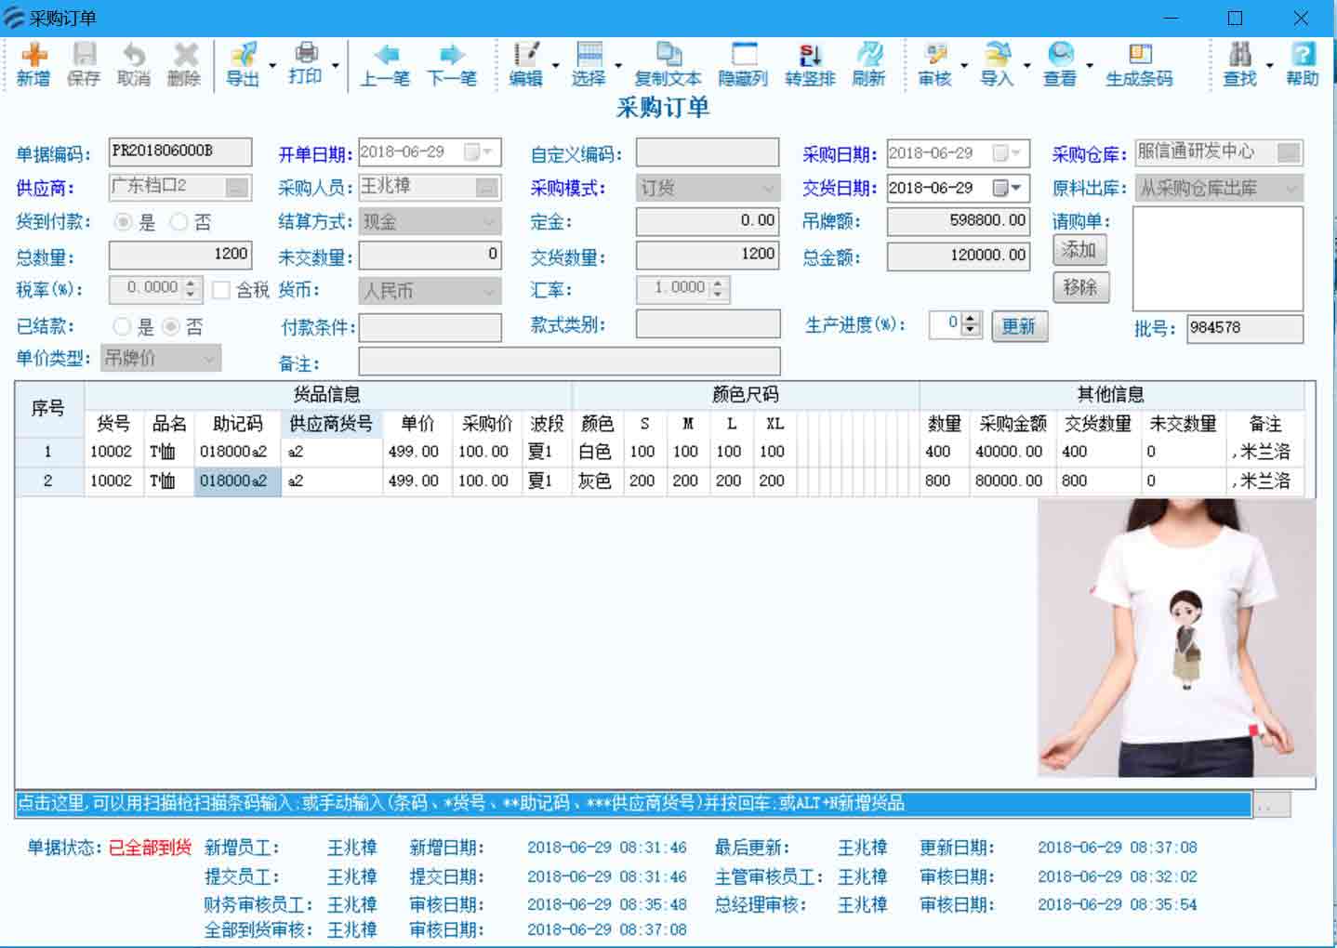Image resolution: width=1337 pixels, height=948 pixels.
Task: Open 采购仓库 lookup button
Action: 1289,152
